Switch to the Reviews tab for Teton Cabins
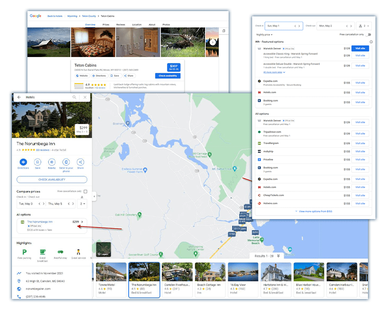This screenshot has height=311, width=387. tap(121, 25)
